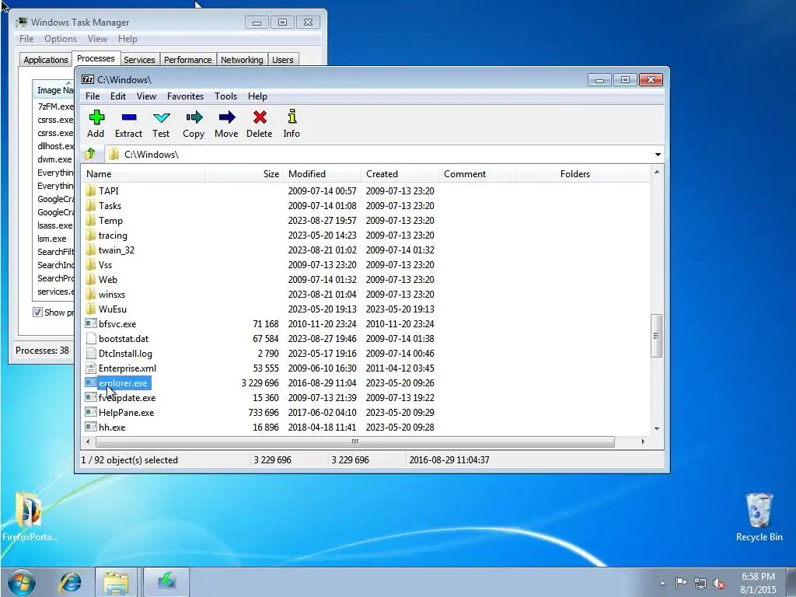
Task: Click the horizontal scrollbar thumb in file list
Action: click(x=354, y=442)
